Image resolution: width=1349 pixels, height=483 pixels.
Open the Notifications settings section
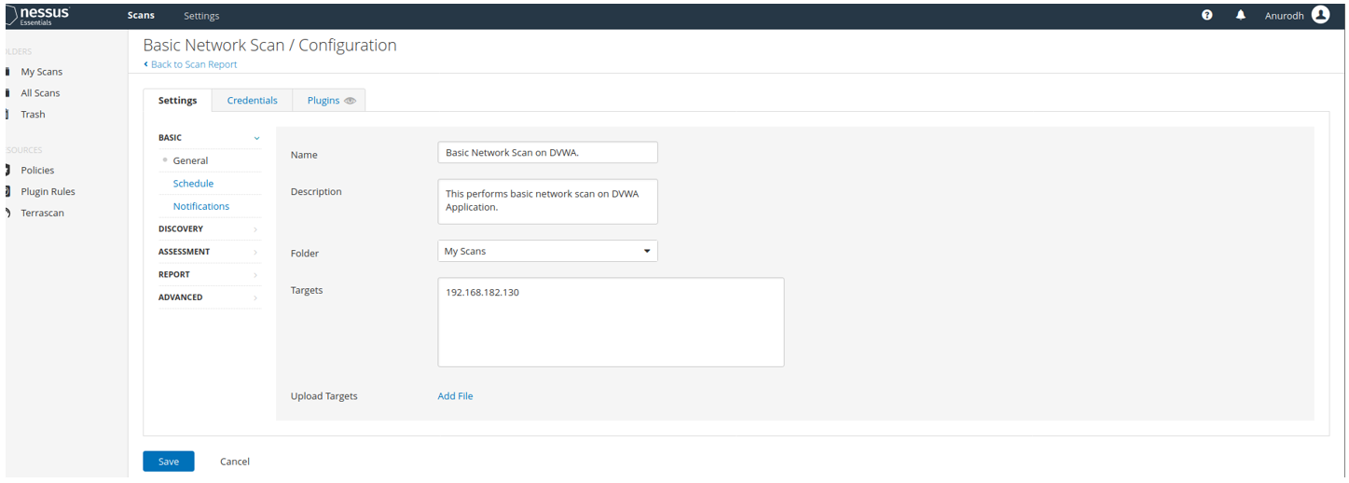click(201, 206)
